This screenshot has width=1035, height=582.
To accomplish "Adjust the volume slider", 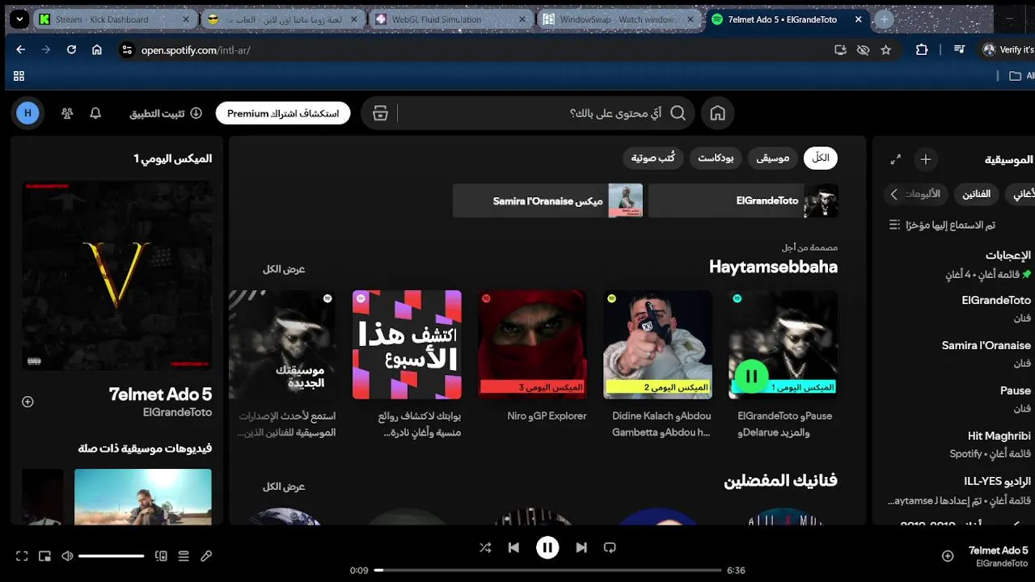I will pos(112,556).
